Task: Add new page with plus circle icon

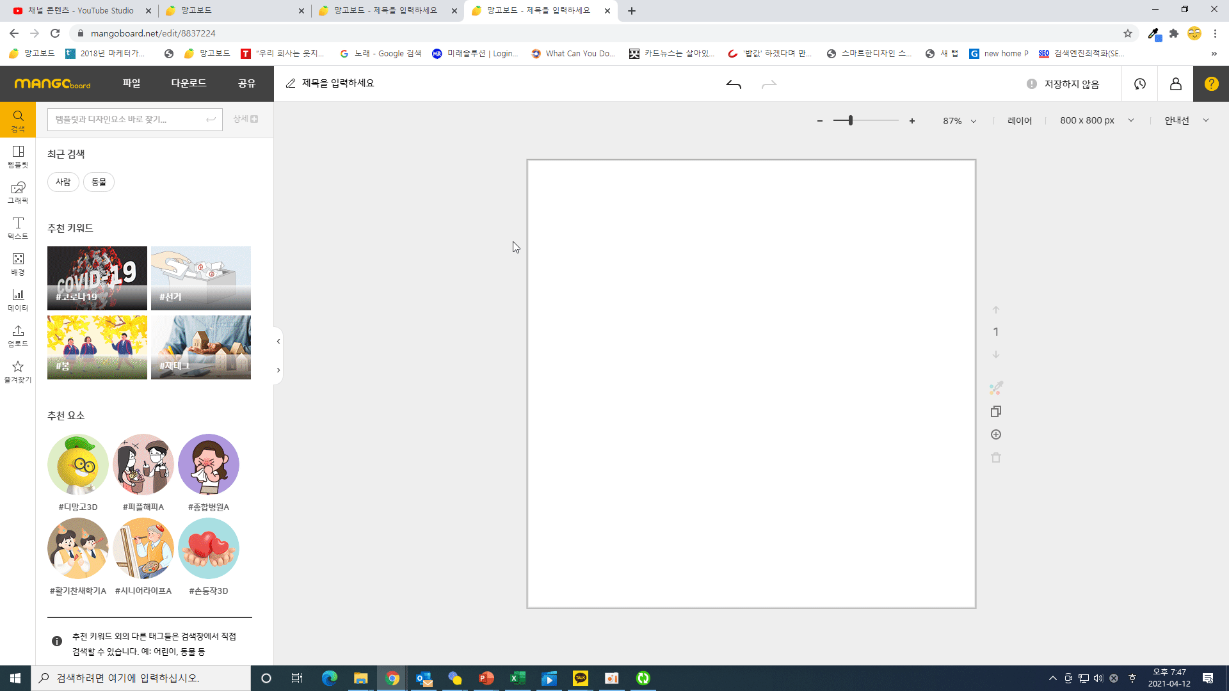Action: coord(996,434)
